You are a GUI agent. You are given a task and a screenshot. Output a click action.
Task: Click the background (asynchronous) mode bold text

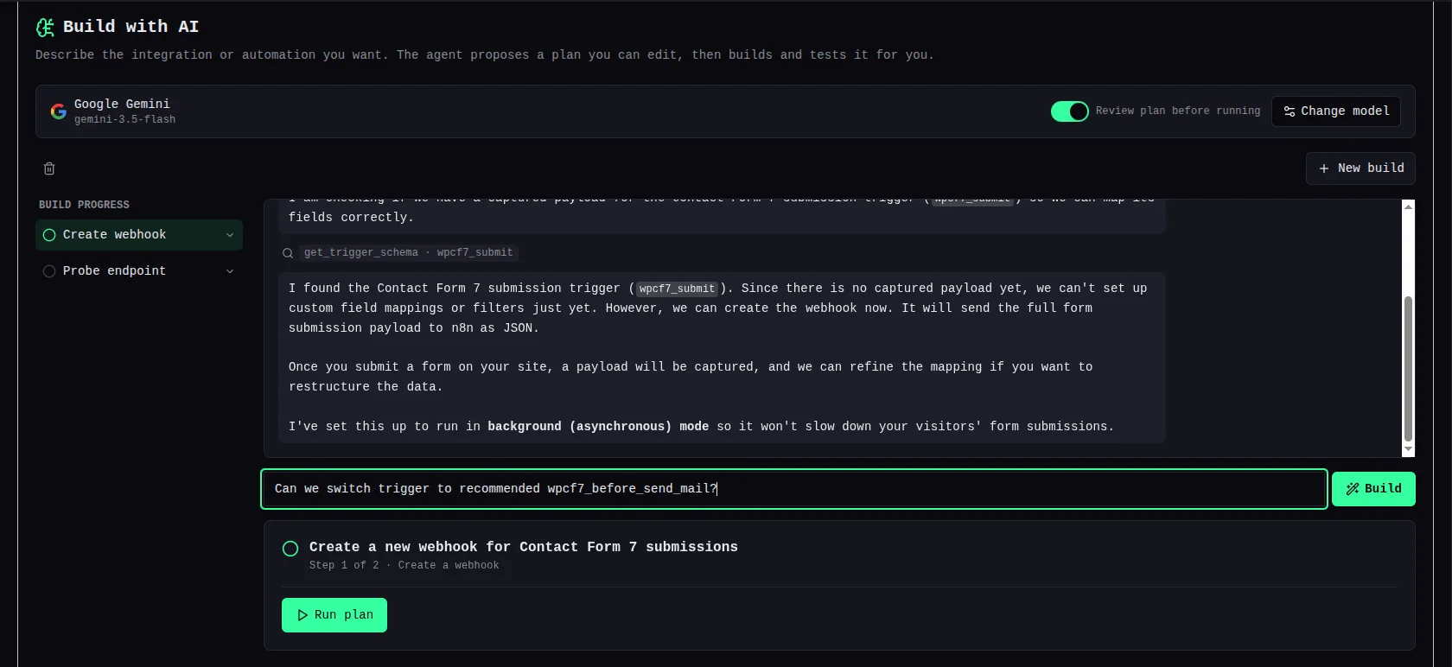pos(598,427)
